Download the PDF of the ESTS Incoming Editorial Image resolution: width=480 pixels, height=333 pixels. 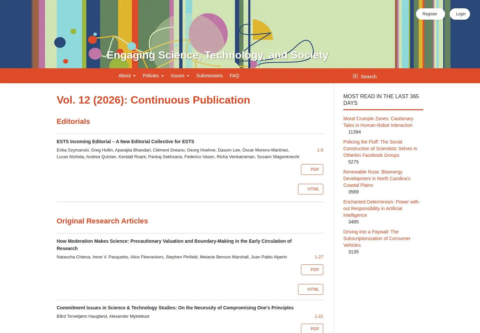point(312,169)
